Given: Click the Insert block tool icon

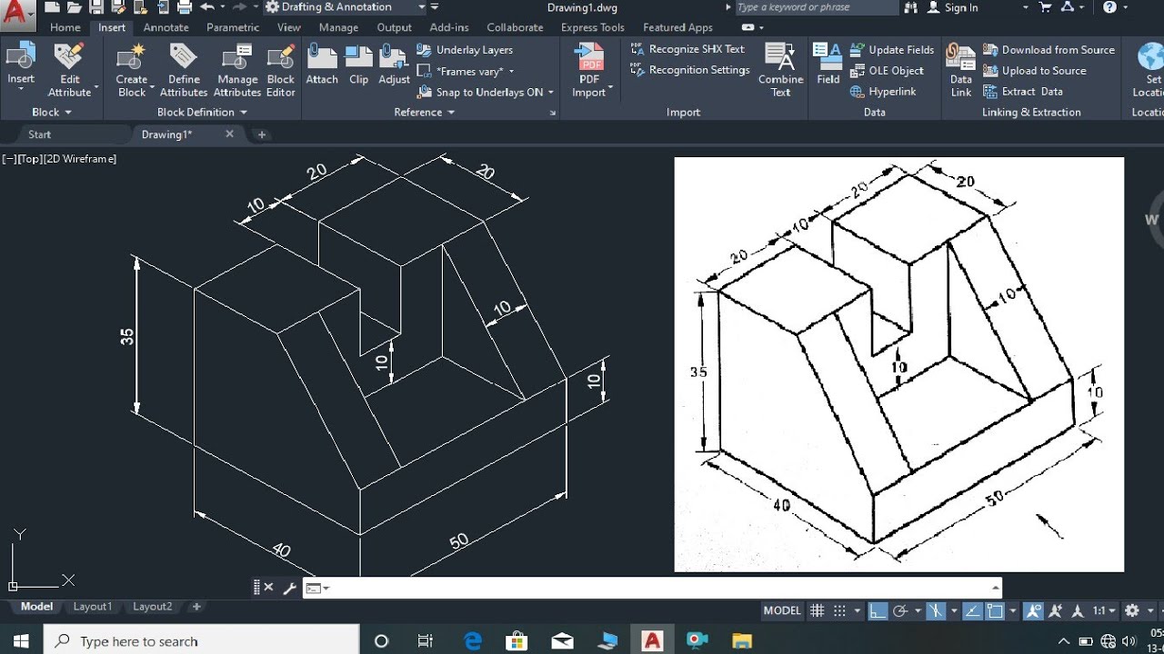Looking at the screenshot, I should coord(20,57).
